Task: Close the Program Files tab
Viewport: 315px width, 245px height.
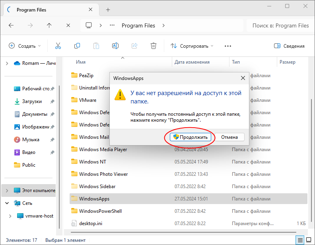Action: pos(91,10)
